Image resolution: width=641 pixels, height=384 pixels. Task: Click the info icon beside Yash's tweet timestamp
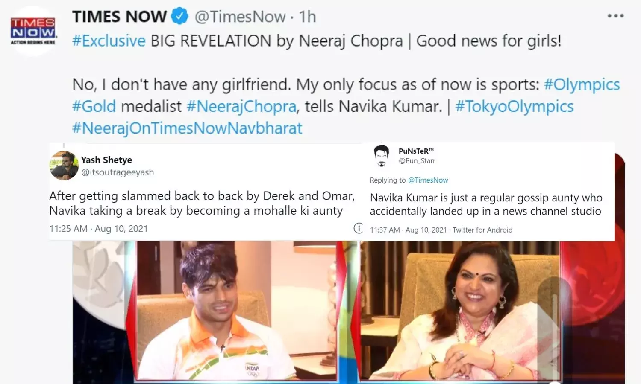click(x=359, y=228)
